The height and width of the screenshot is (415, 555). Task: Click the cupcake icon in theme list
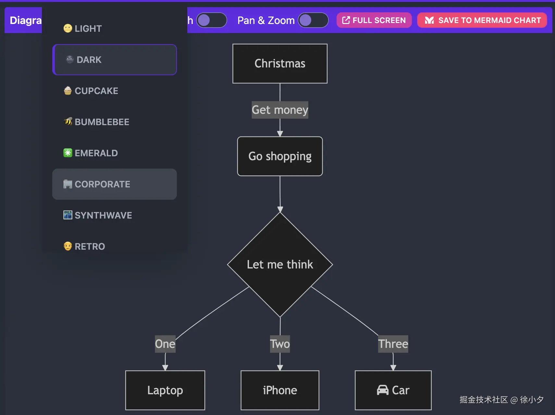68,91
